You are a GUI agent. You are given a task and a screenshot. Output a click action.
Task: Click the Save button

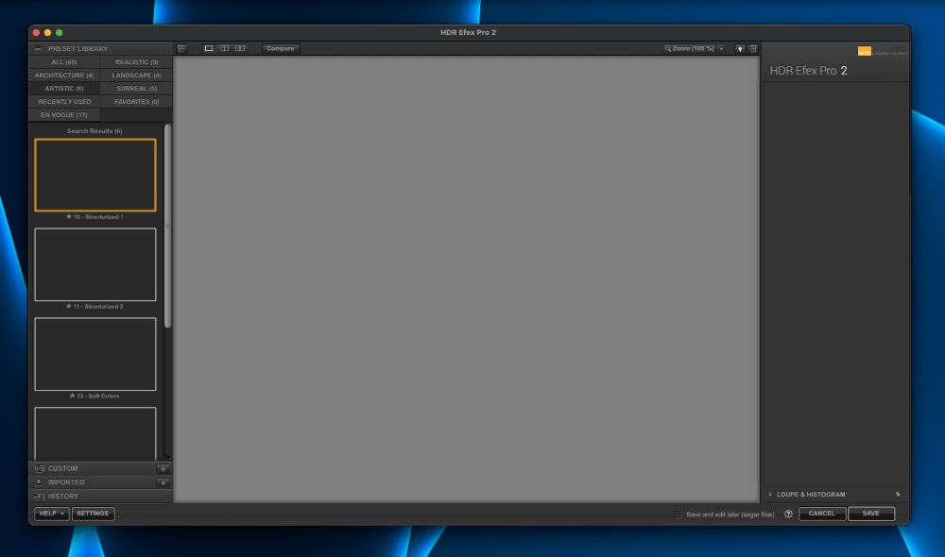[x=871, y=514]
